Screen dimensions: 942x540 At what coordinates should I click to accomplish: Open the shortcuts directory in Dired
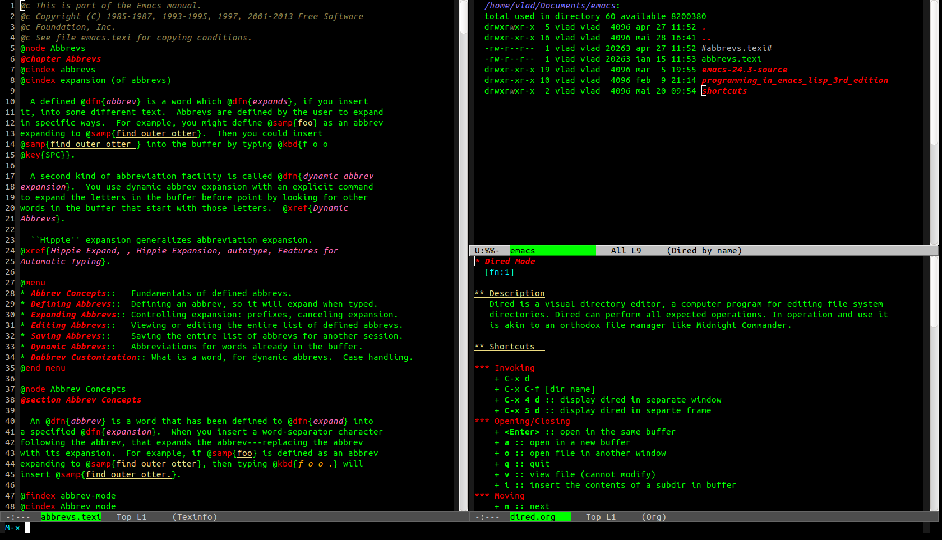(x=724, y=91)
